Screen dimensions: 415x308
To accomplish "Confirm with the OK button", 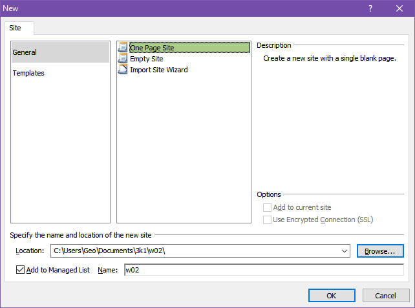I will [x=332, y=295].
